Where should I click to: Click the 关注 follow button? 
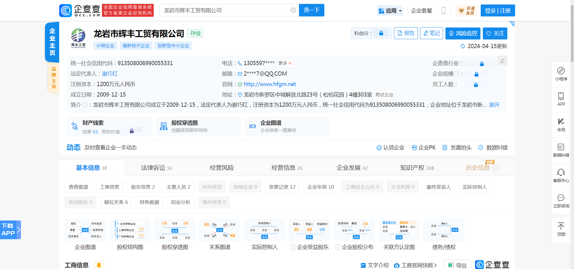click(495, 33)
